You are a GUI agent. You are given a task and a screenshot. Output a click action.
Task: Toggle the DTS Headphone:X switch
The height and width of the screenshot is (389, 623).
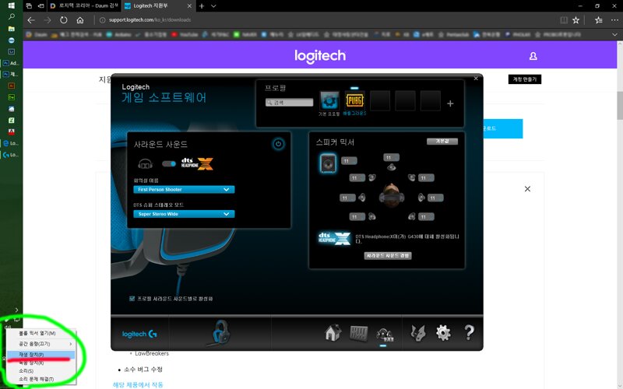169,163
